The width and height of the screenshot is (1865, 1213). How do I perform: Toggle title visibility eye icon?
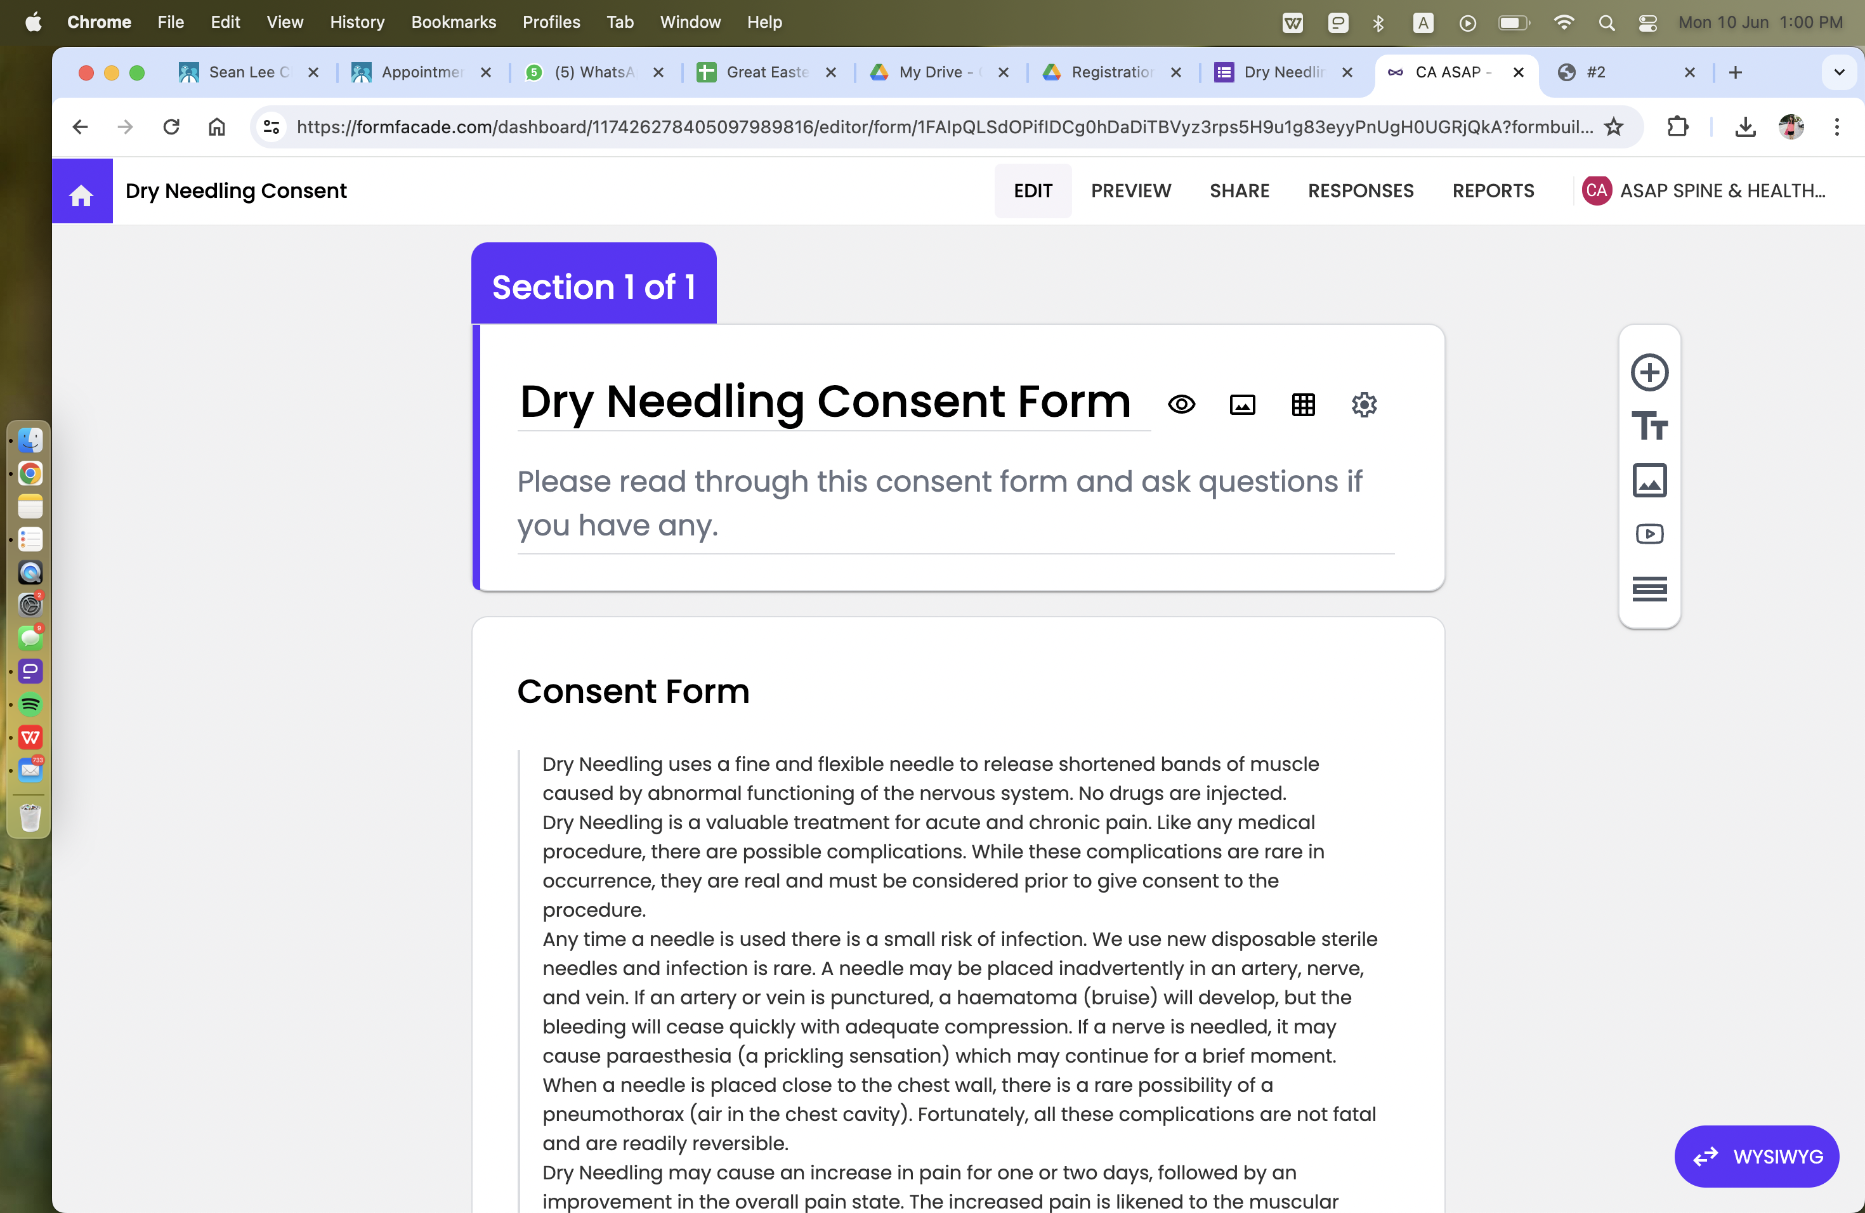coord(1181,404)
